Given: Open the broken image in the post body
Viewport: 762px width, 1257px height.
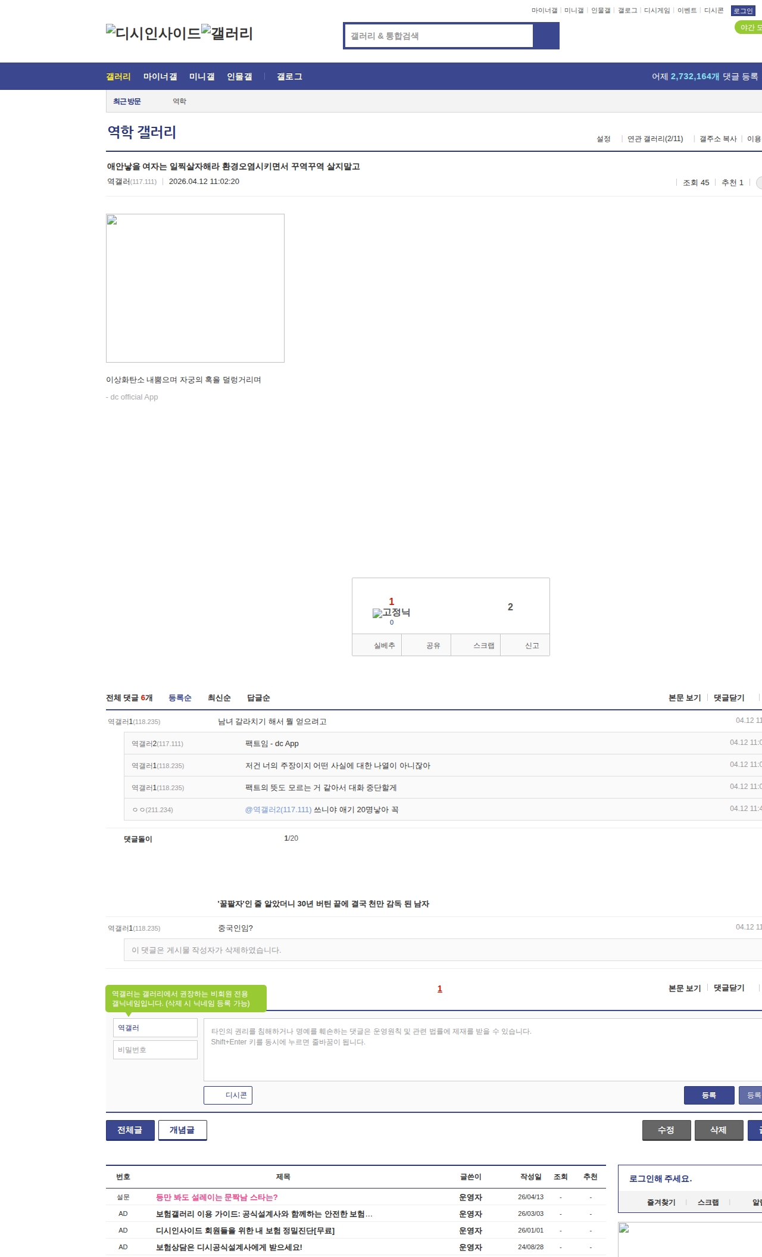Looking at the screenshot, I should pyautogui.click(x=195, y=288).
